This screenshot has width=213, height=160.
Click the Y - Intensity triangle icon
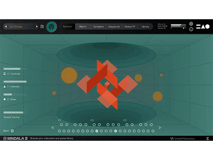point(5,86)
